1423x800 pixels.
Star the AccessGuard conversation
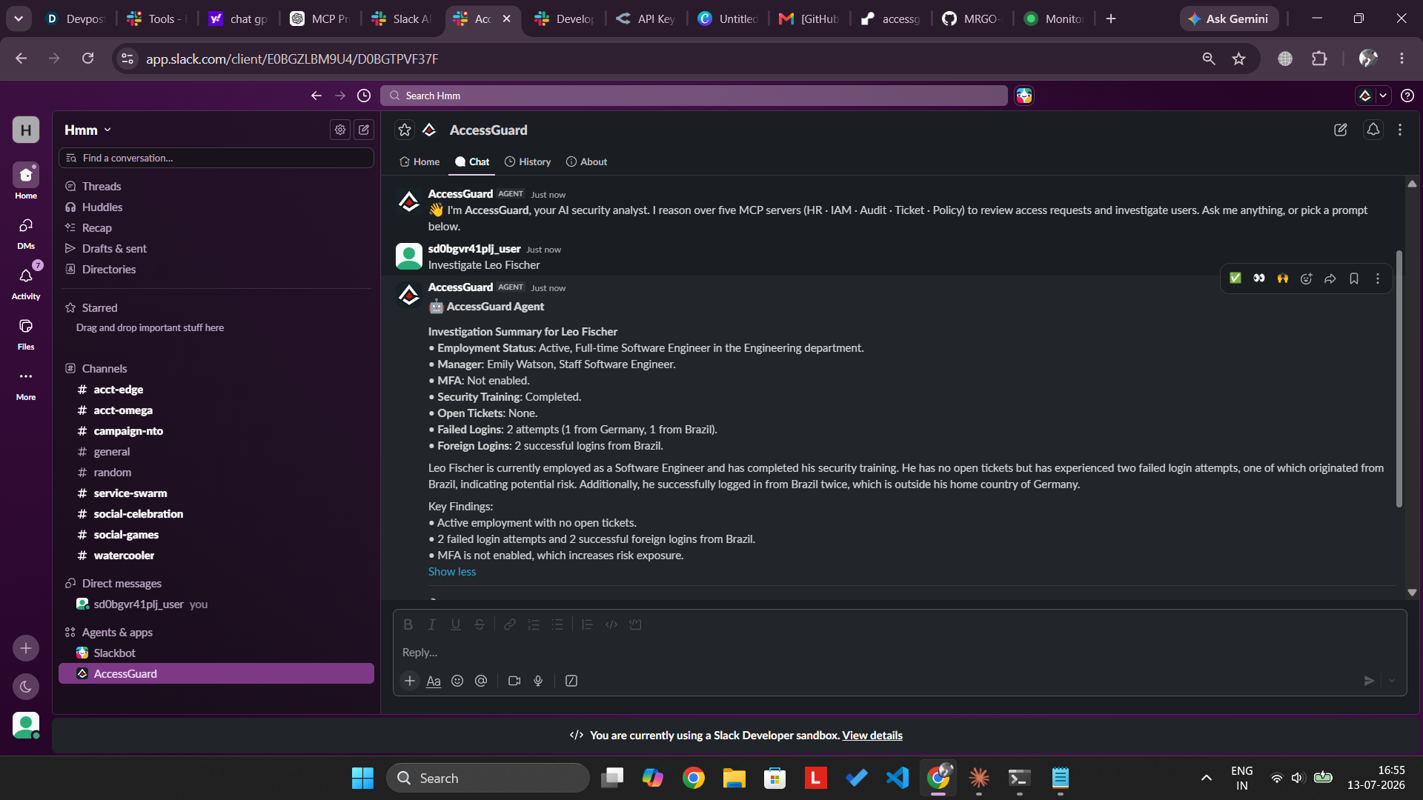[x=405, y=130]
